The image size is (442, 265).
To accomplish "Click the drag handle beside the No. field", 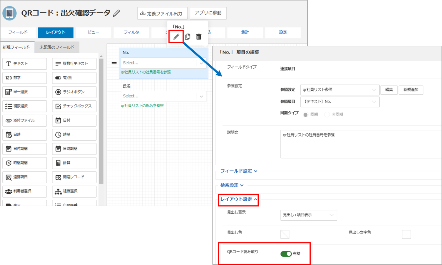I will [114, 63].
